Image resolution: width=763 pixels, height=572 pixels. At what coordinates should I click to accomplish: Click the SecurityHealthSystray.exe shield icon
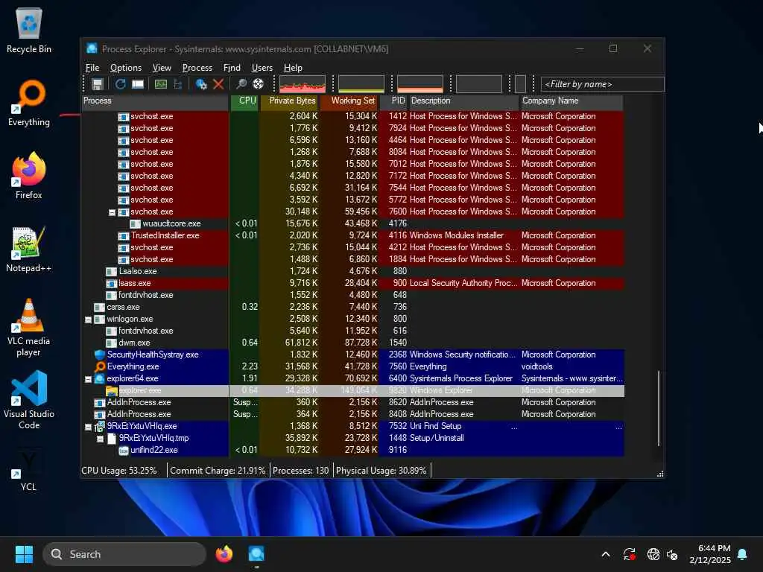[100, 355]
